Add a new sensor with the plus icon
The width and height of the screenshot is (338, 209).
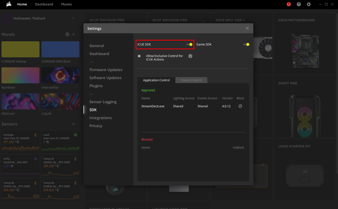click(73, 124)
